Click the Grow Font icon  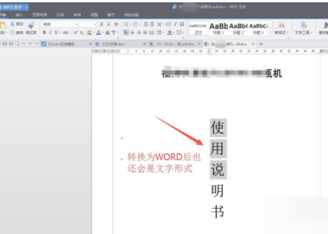click(102, 24)
